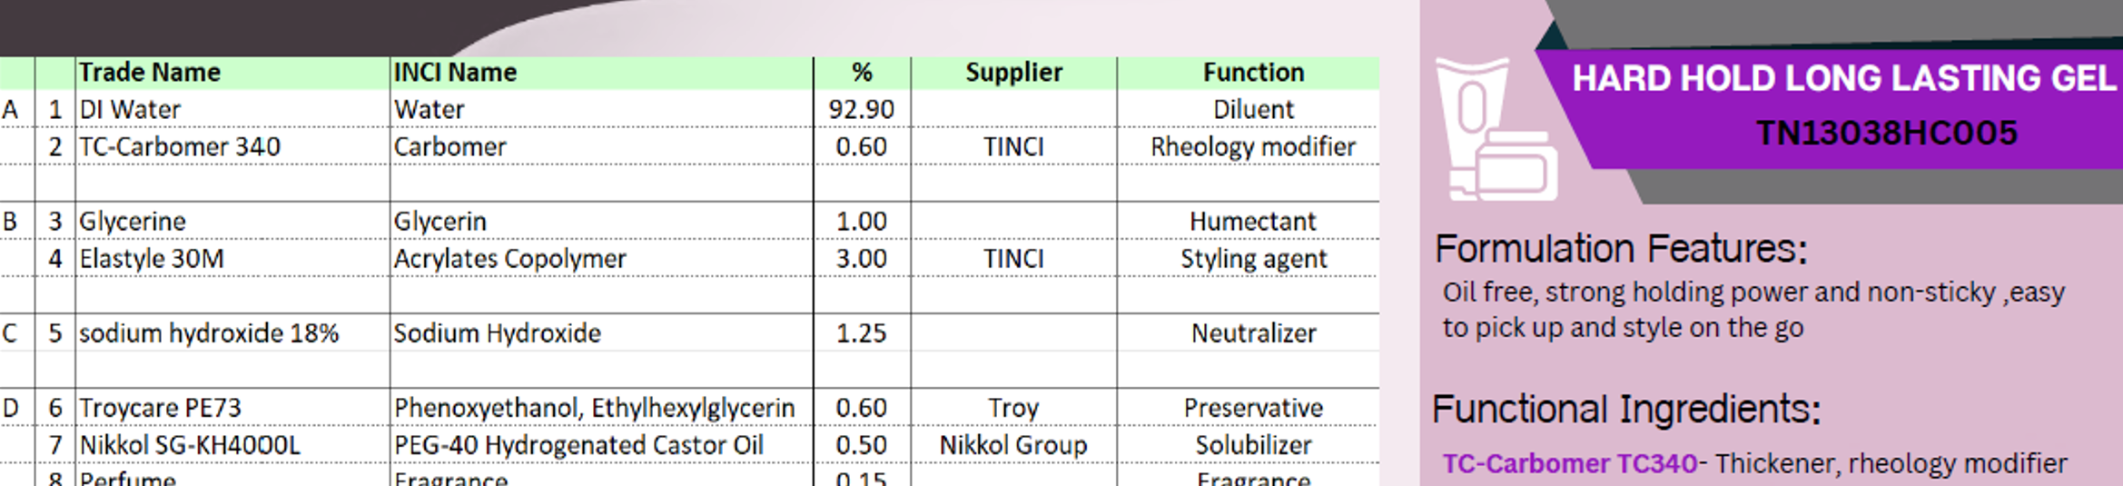The height and width of the screenshot is (486, 2123).
Task: Click the HARD HOLD LONG LASTING GEL title
Action: pos(1843,79)
